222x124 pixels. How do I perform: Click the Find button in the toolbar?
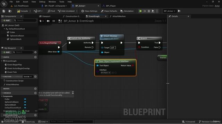click(x=51, y=11)
